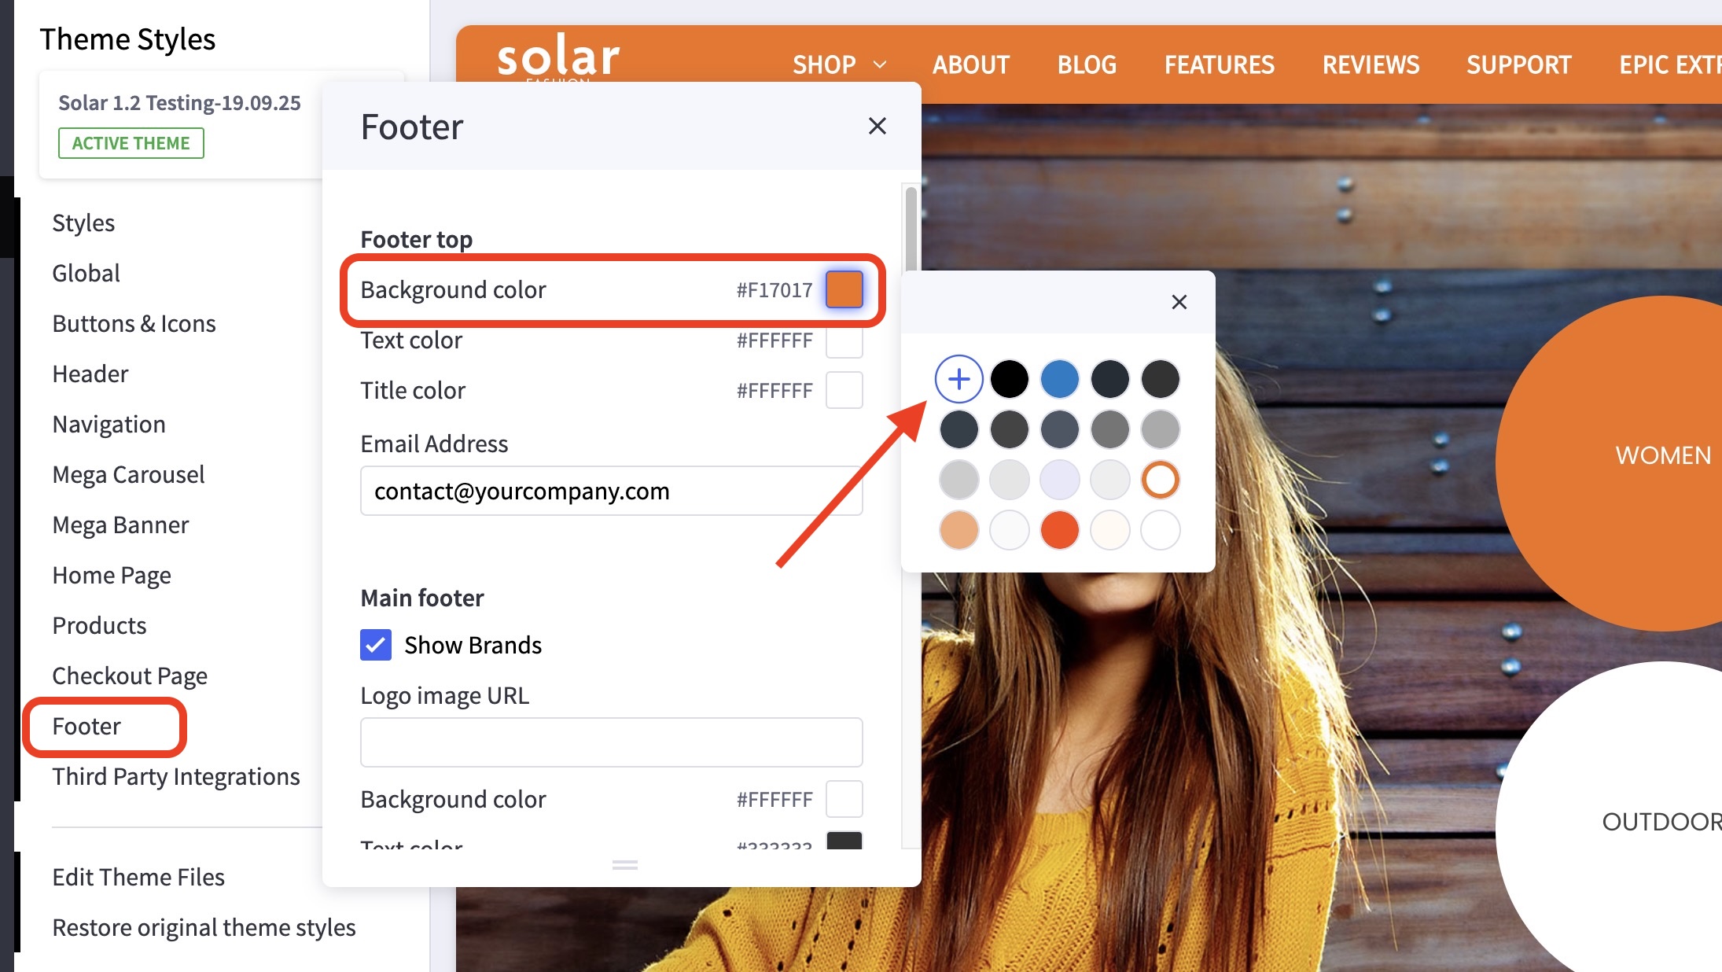Pick the bright red-orange color swatch

tap(1059, 530)
